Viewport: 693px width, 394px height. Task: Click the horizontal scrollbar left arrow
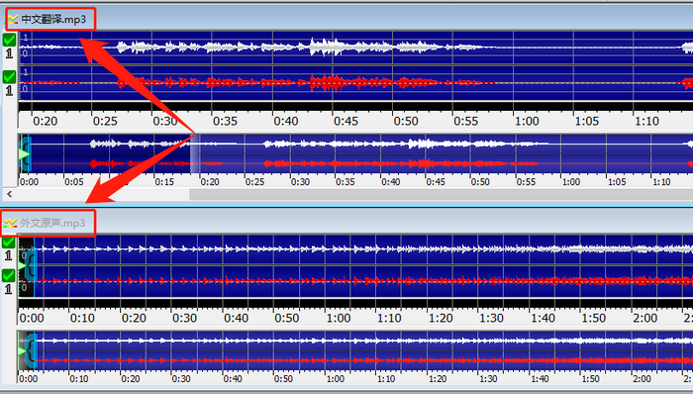tap(9, 193)
